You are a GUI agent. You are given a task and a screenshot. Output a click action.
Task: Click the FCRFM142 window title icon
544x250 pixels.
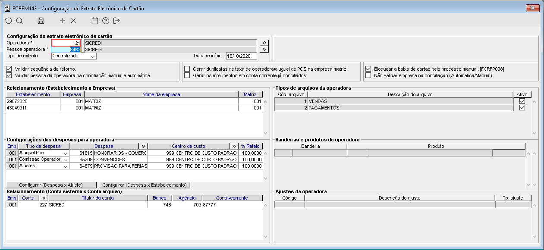pos(7,8)
